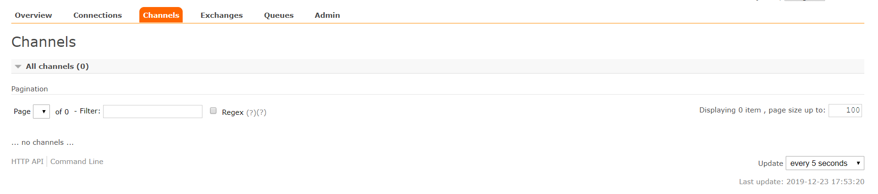Open the HTTP API link
The width and height of the screenshot is (878, 194).
(x=27, y=162)
